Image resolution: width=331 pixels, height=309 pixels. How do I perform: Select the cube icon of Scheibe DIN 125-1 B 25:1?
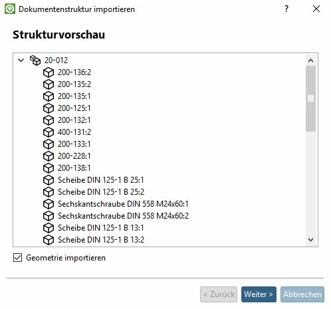pyautogui.click(x=49, y=180)
